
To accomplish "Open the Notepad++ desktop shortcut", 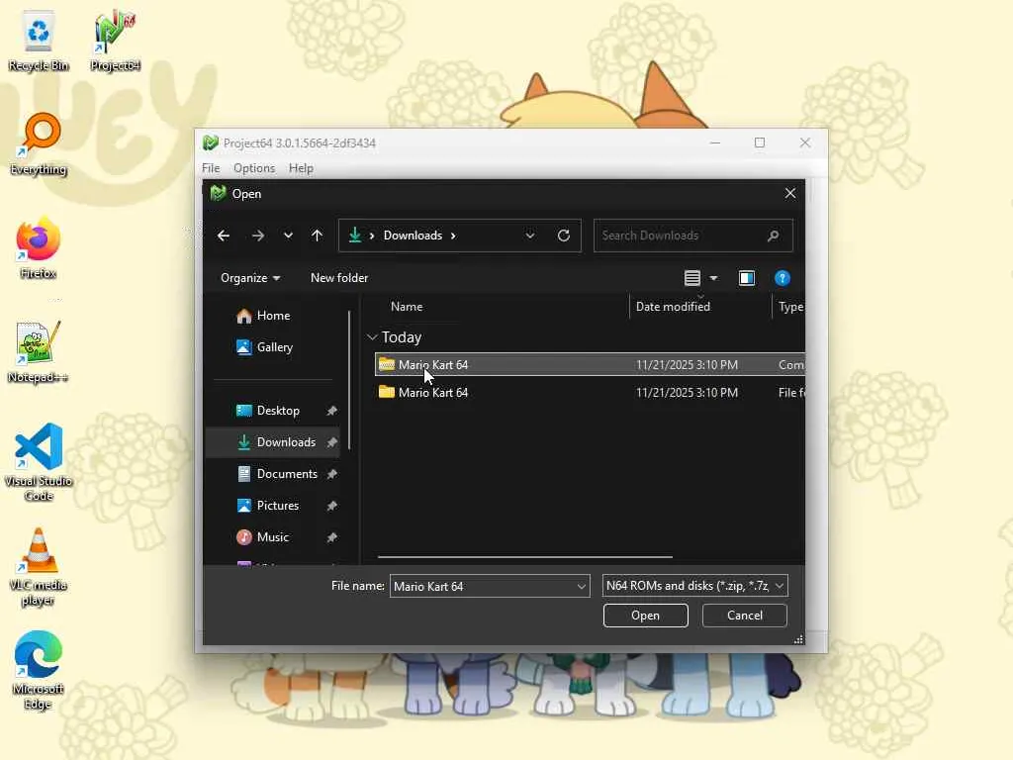I will 39,352.
